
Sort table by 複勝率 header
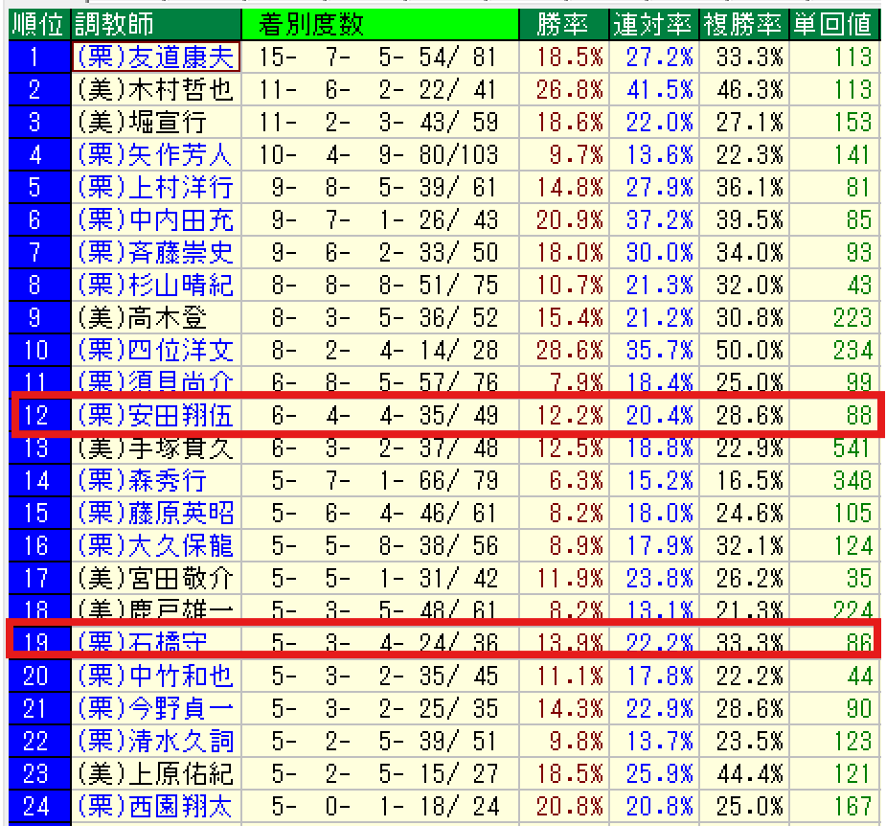(x=743, y=24)
